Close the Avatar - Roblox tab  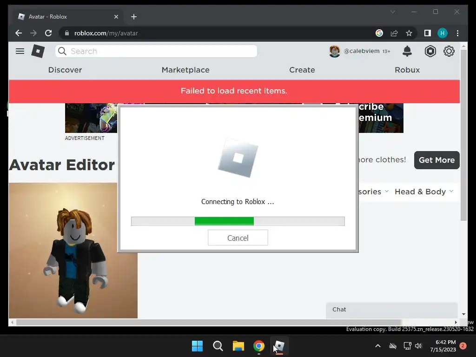coord(116,17)
